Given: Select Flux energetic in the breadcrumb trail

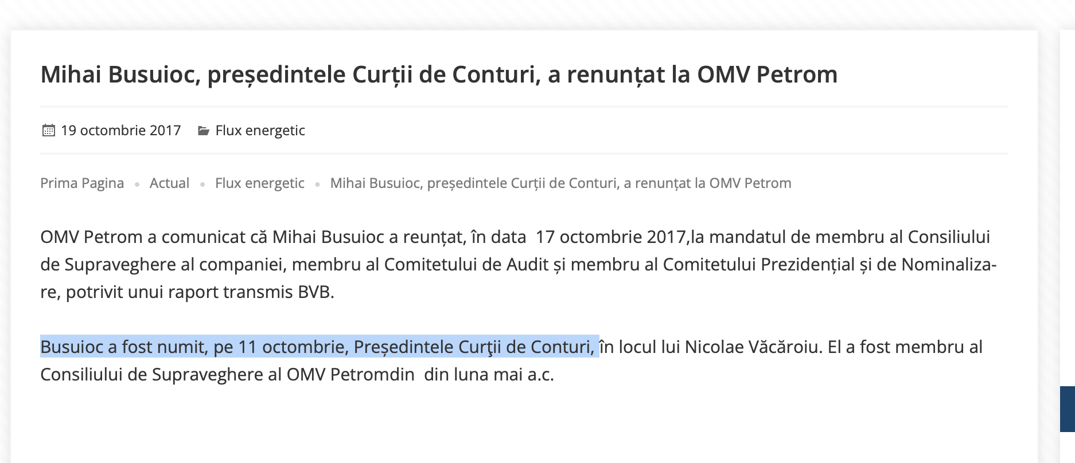Looking at the screenshot, I should [x=259, y=183].
